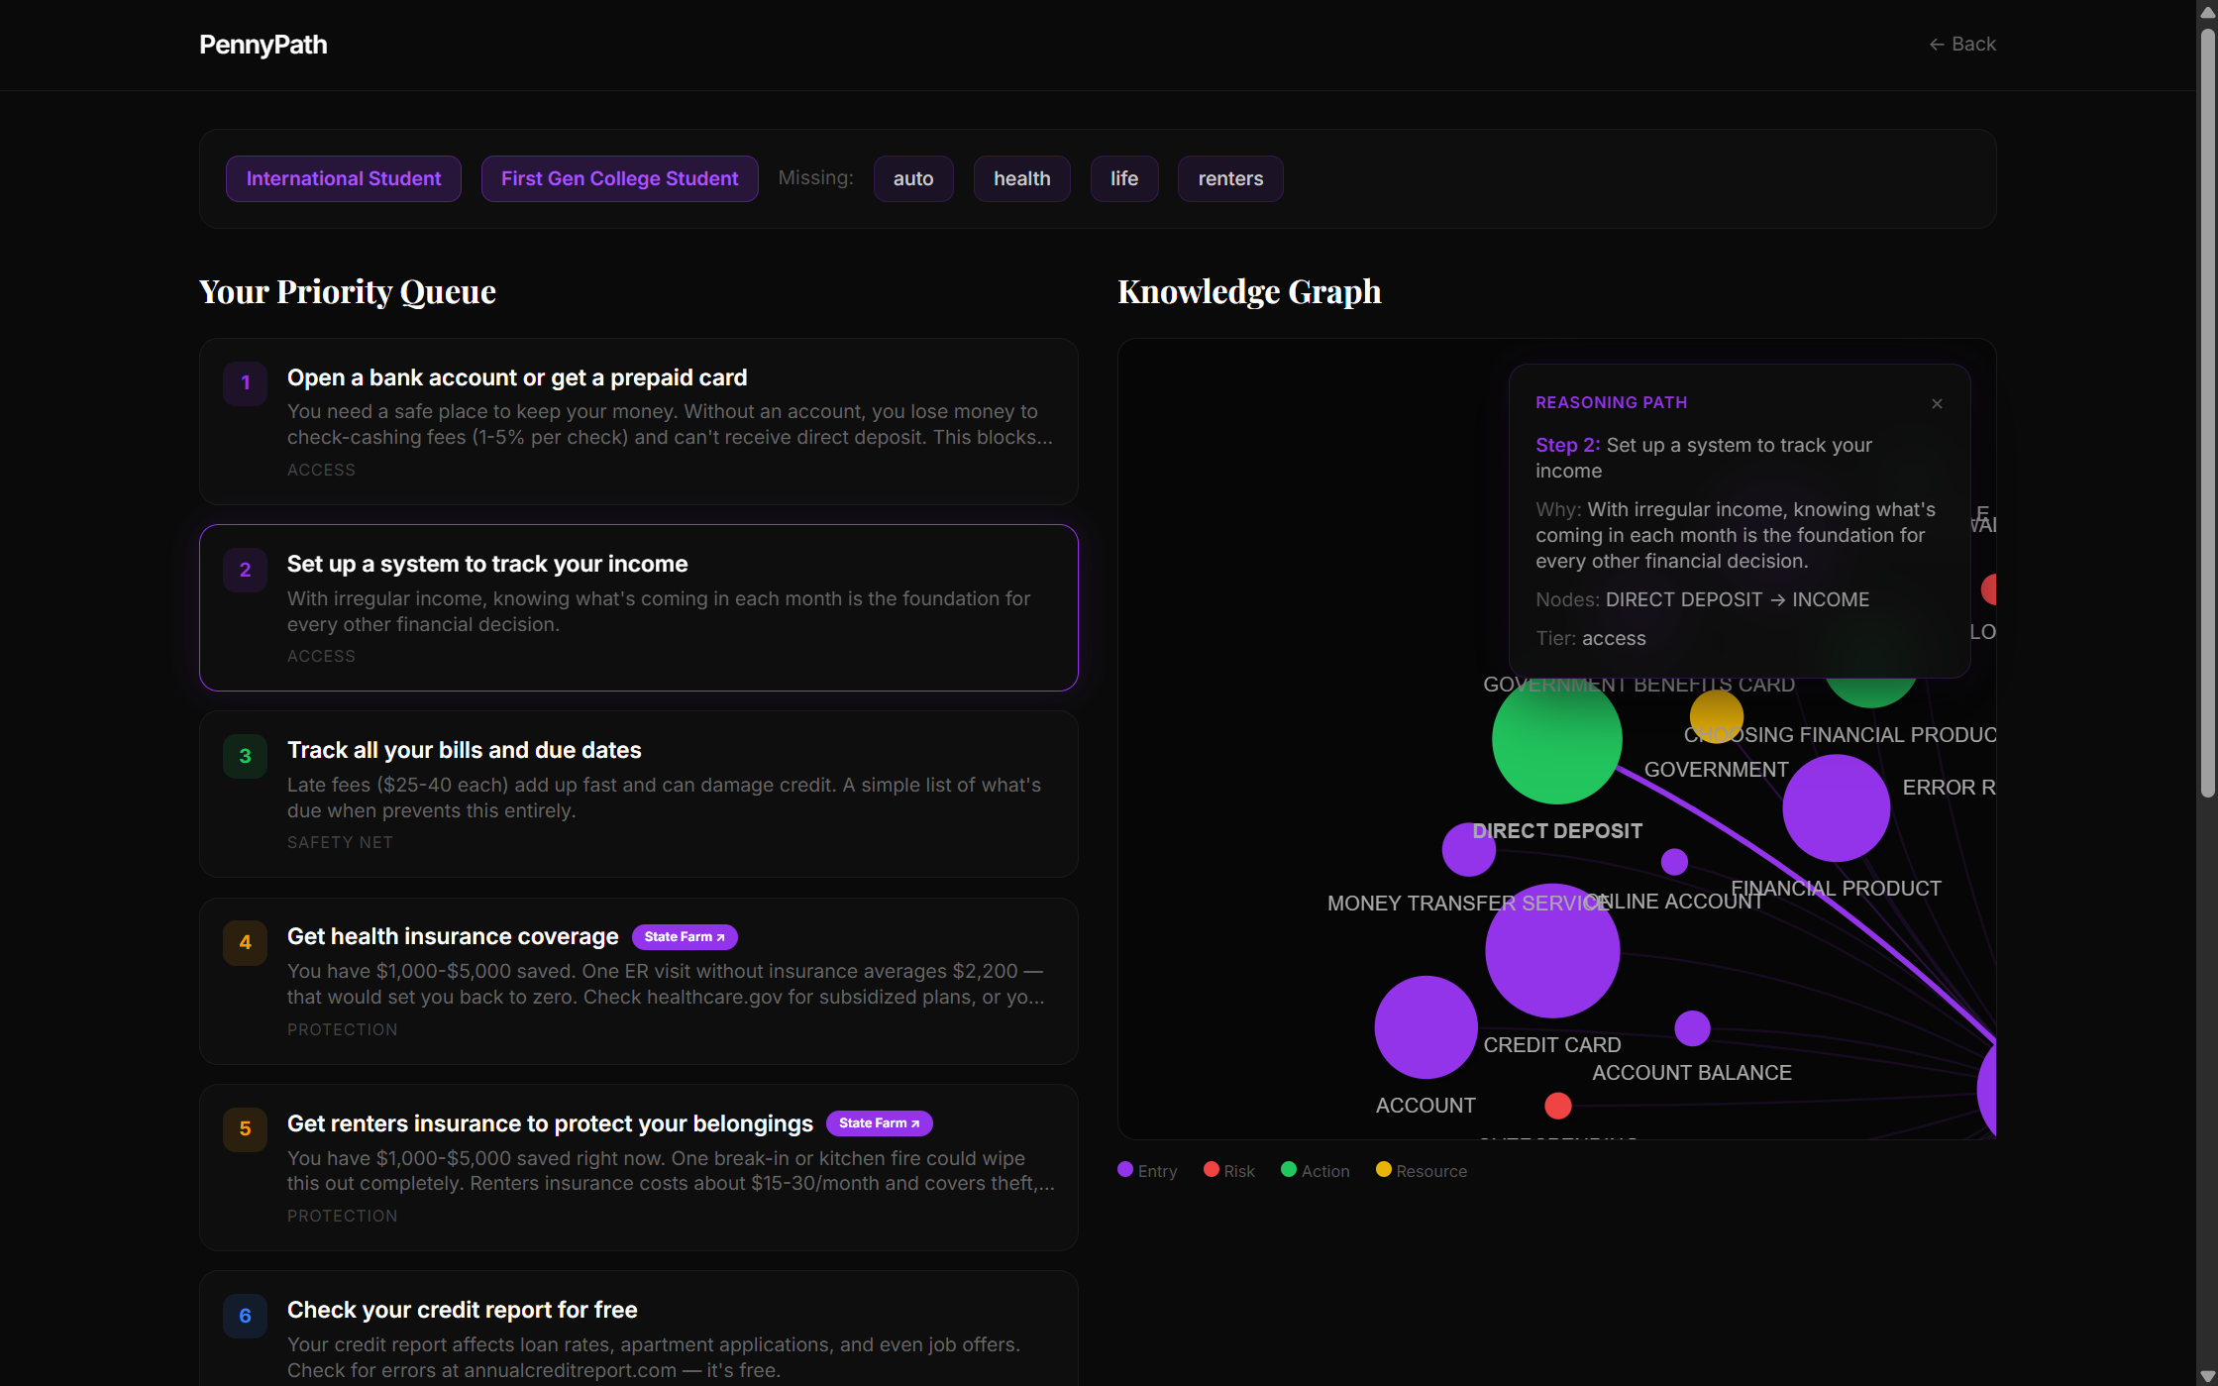Click the Account node circle
Viewport: 2218px width, 1386px height.
(x=1425, y=1027)
